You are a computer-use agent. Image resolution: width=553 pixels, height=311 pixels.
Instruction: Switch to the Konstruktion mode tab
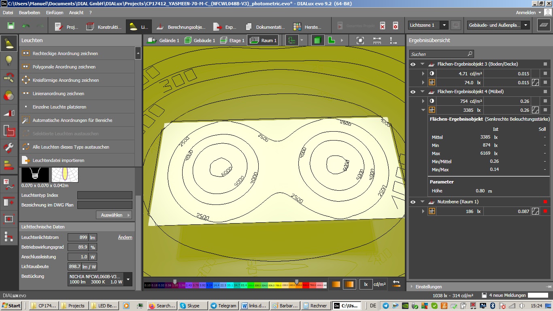click(104, 27)
